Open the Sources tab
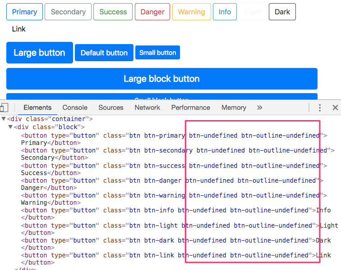341x270 pixels. (111, 108)
